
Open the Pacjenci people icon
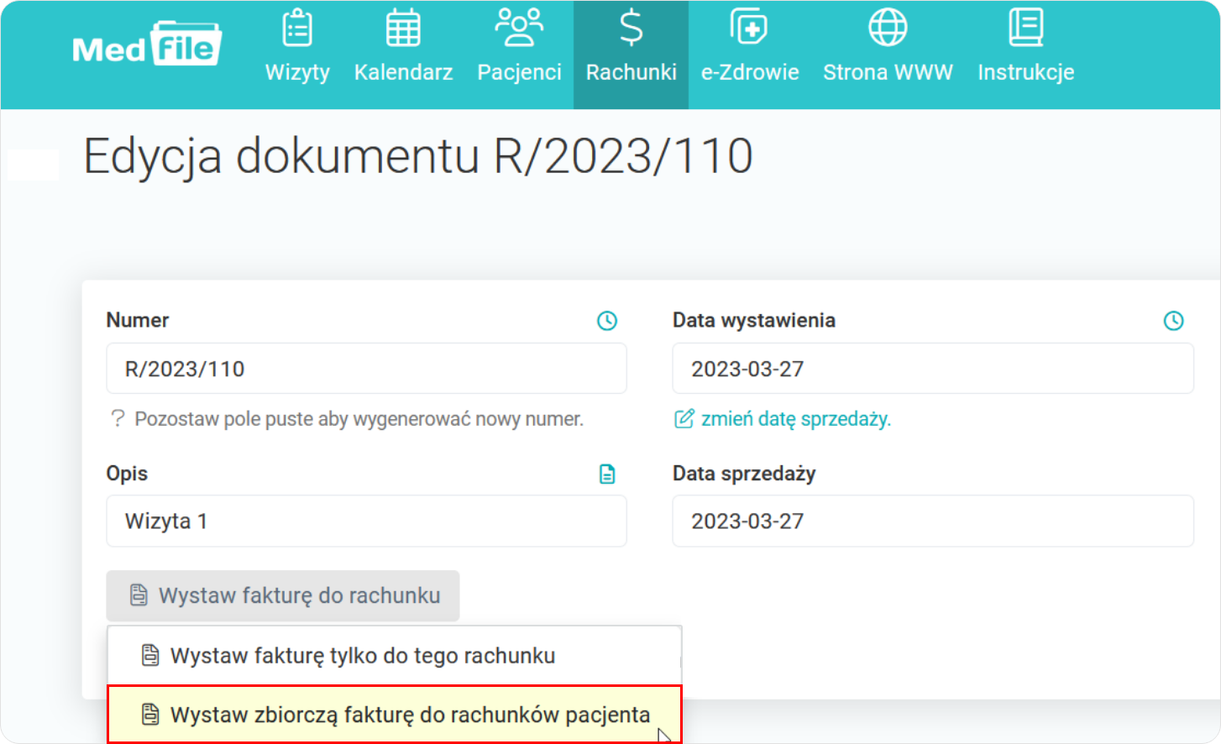coord(519,28)
